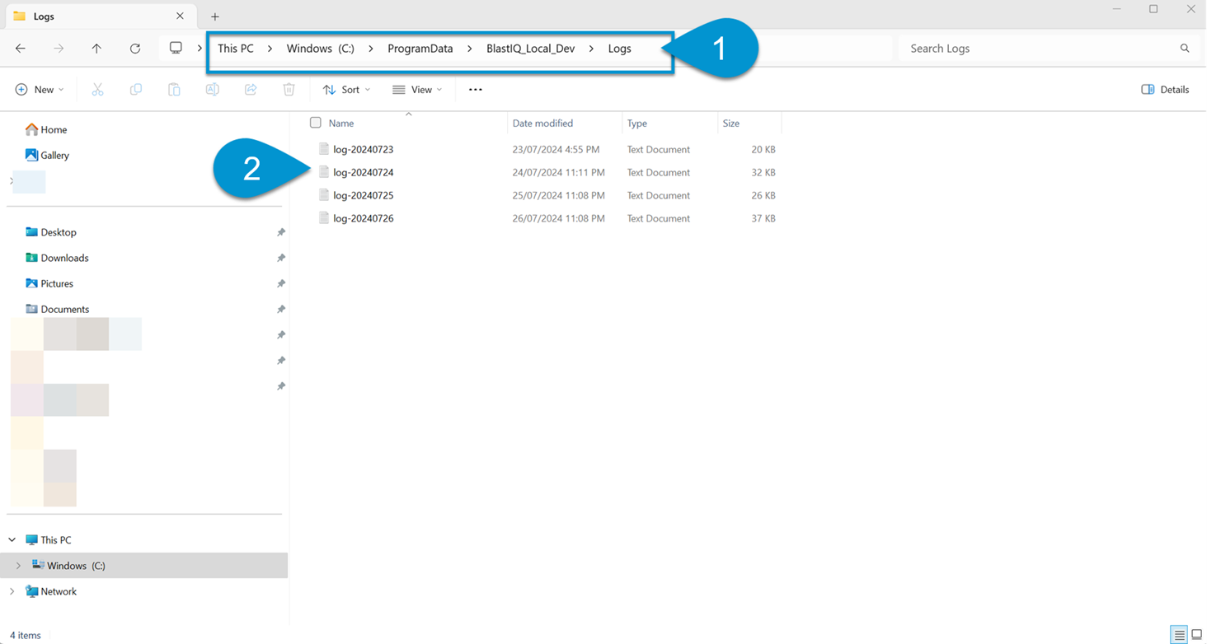The height and width of the screenshot is (644, 1207).
Task: Click the forward navigation arrow
Action: (x=59, y=49)
